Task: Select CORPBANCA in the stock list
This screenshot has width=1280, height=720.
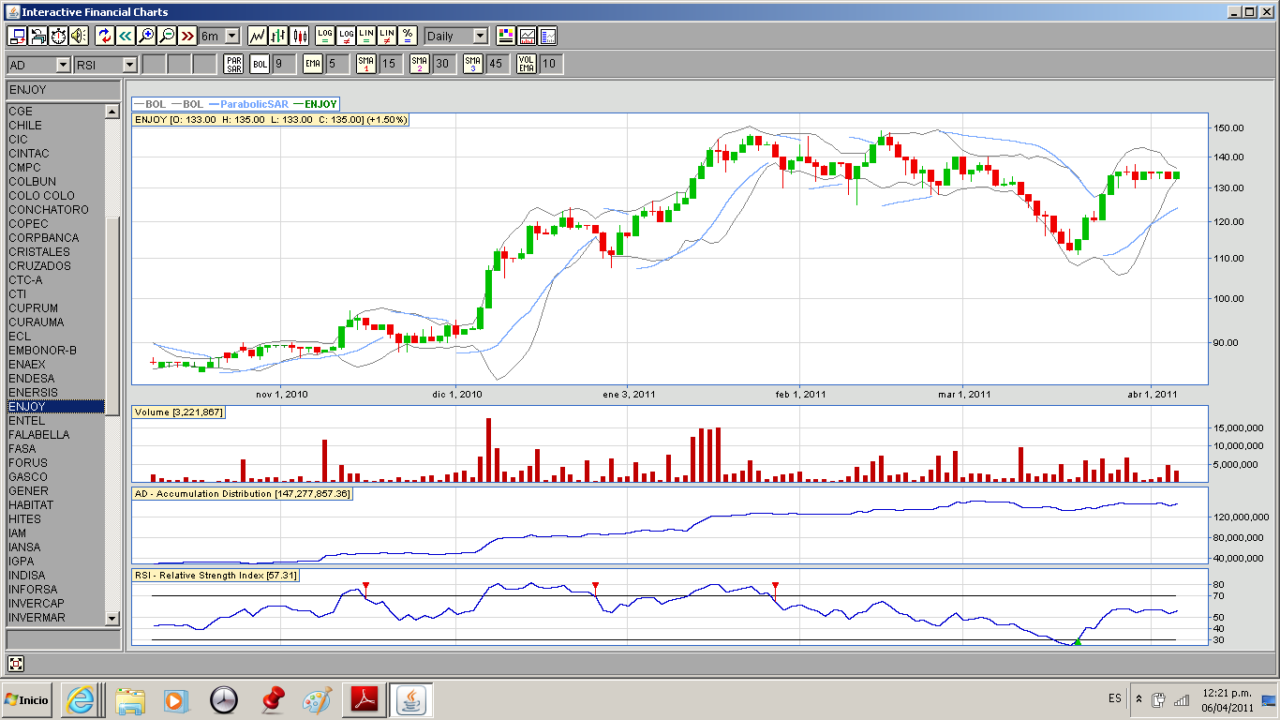Action: [56, 237]
